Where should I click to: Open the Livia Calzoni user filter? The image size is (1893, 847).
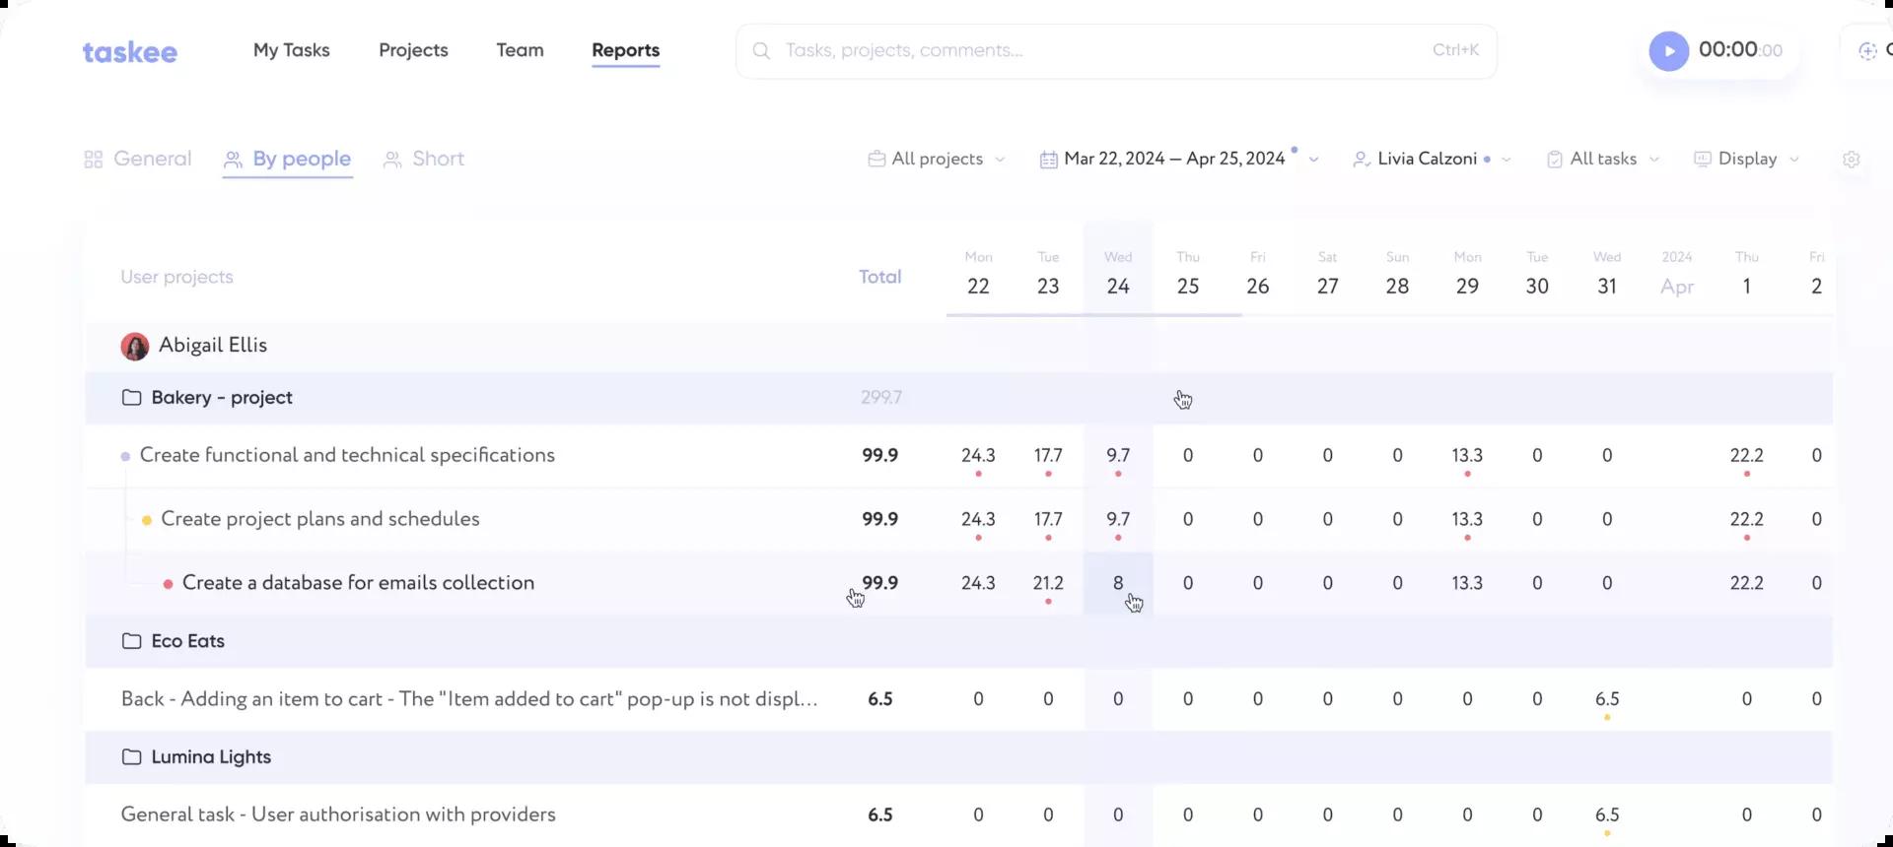[1432, 160]
